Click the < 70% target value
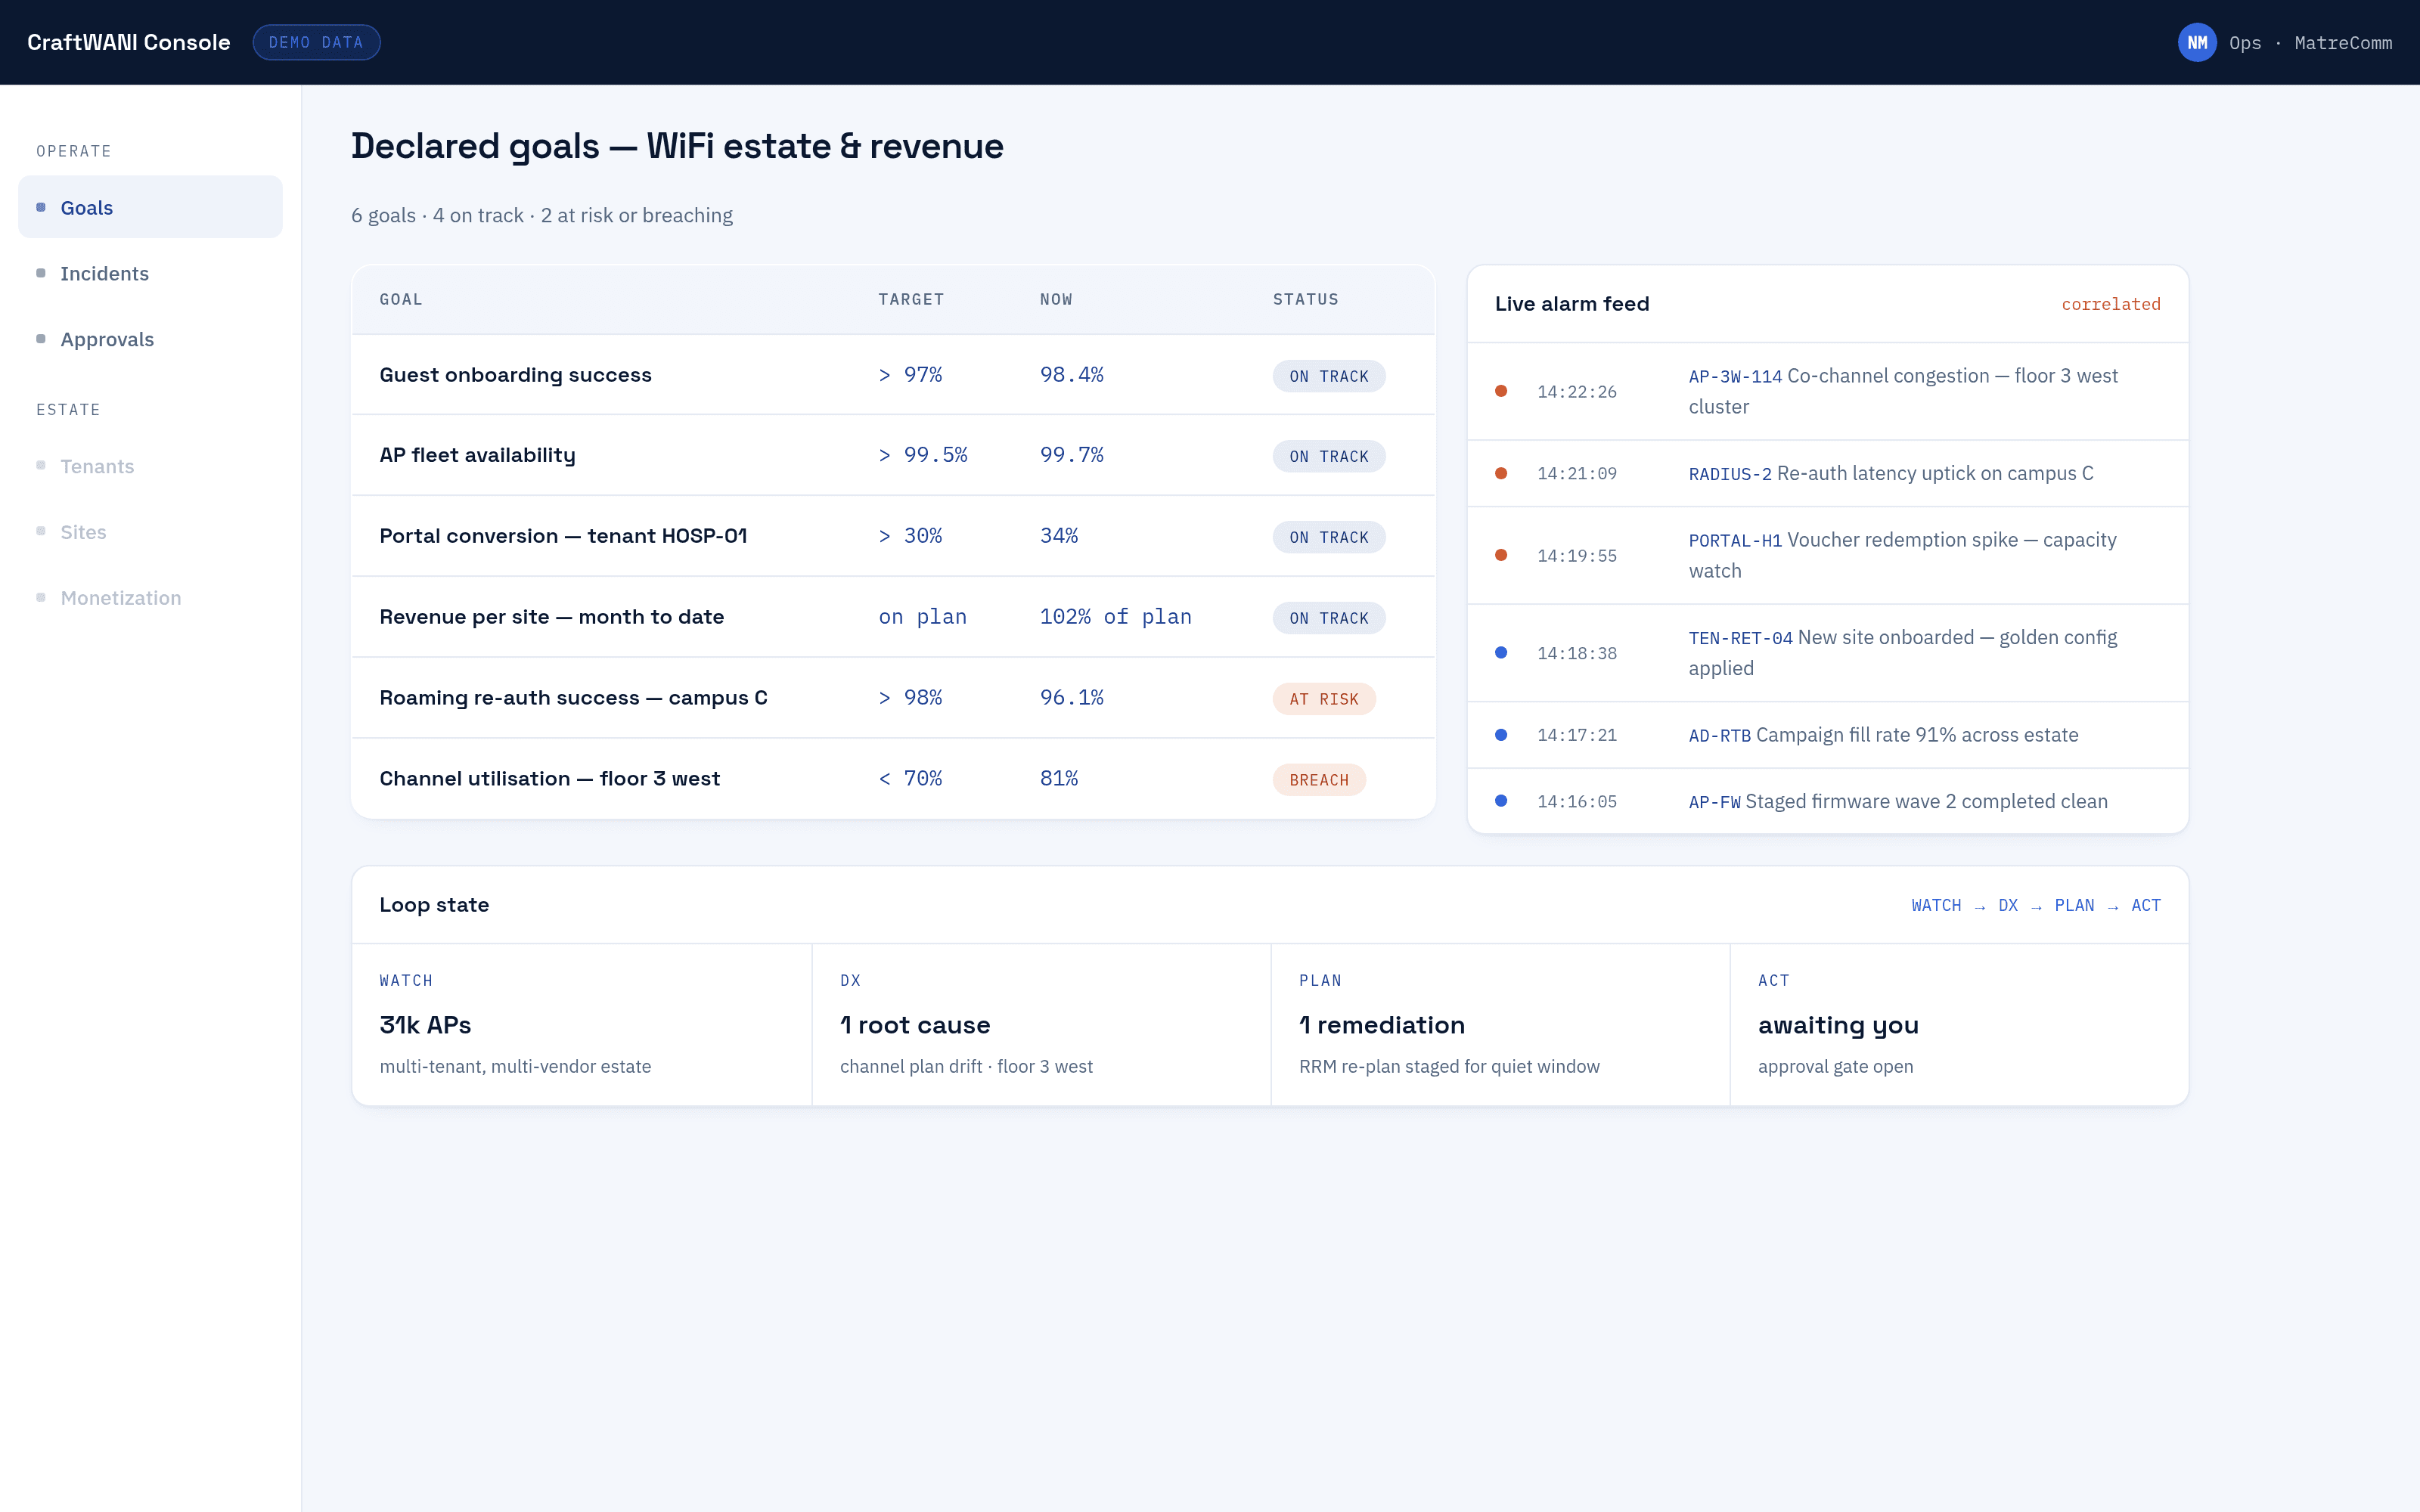Image resolution: width=2420 pixels, height=1512 pixels. [x=910, y=779]
